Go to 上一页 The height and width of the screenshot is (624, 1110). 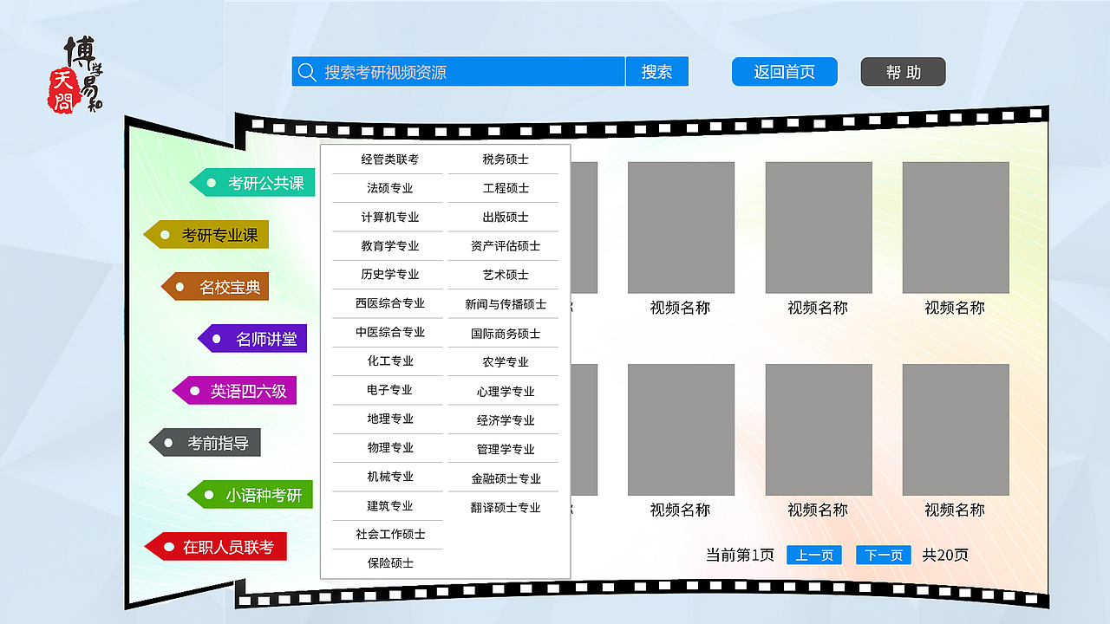pos(814,556)
